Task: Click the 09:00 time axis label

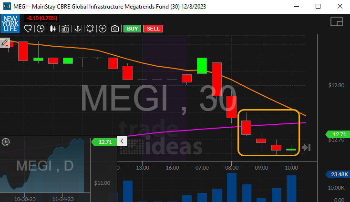Action: tap(261, 168)
